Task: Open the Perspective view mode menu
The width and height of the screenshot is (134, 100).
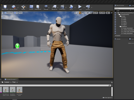Action: click(x=9, y=13)
